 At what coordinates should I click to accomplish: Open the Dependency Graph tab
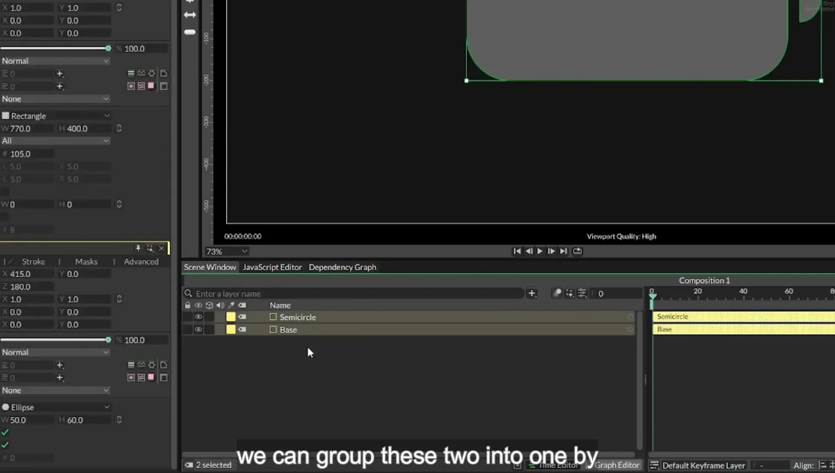pos(342,267)
